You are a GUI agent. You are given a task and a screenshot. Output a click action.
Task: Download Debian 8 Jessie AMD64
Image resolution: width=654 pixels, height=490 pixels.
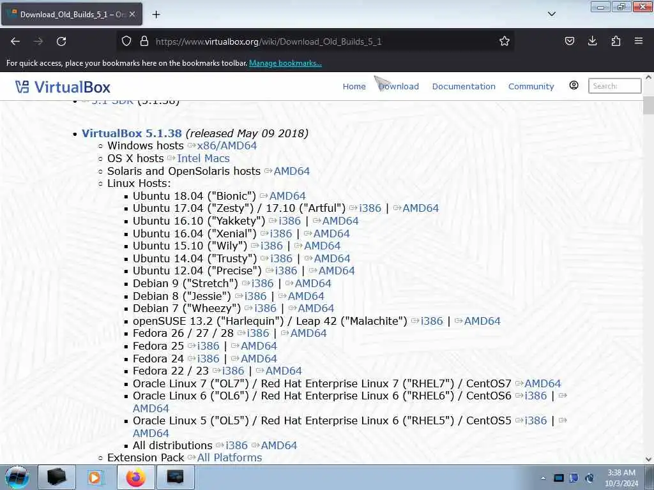[306, 296]
